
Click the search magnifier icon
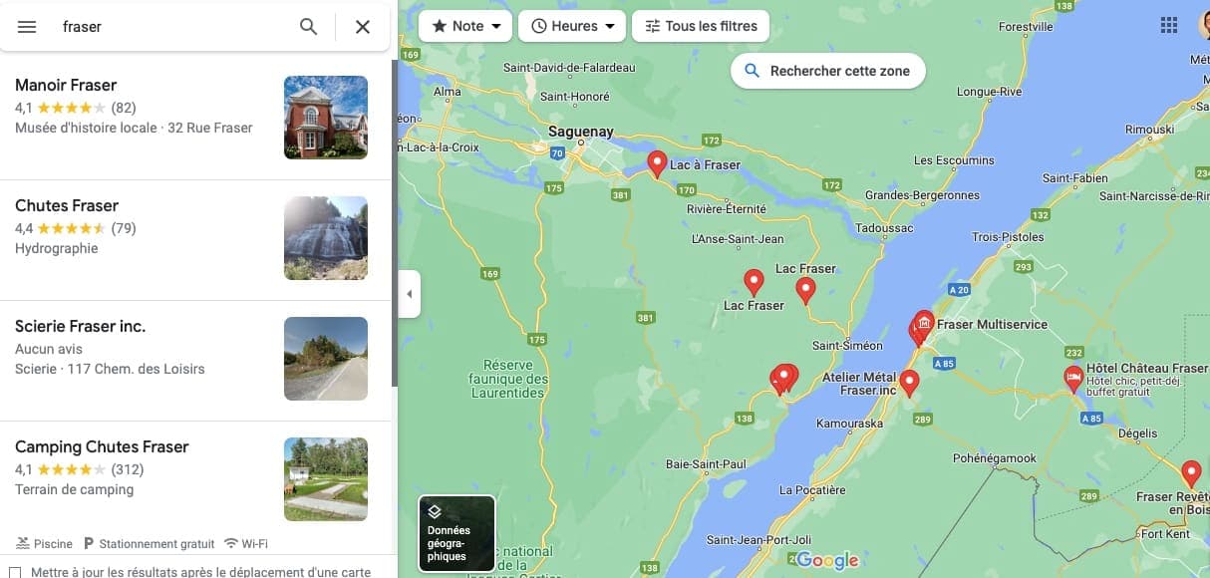(x=309, y=27)
